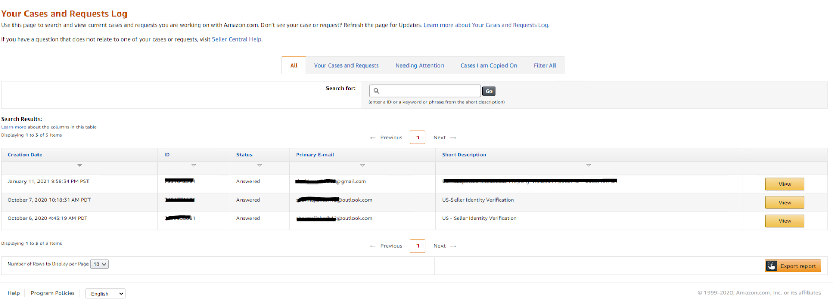The width and height of the screenshot is (833, 303).
Task: Select the Filter All tab
Action: (x=545, y=65)
